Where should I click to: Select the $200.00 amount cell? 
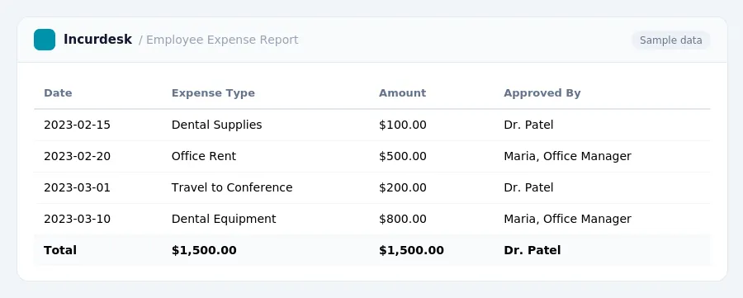click(403, 187)
